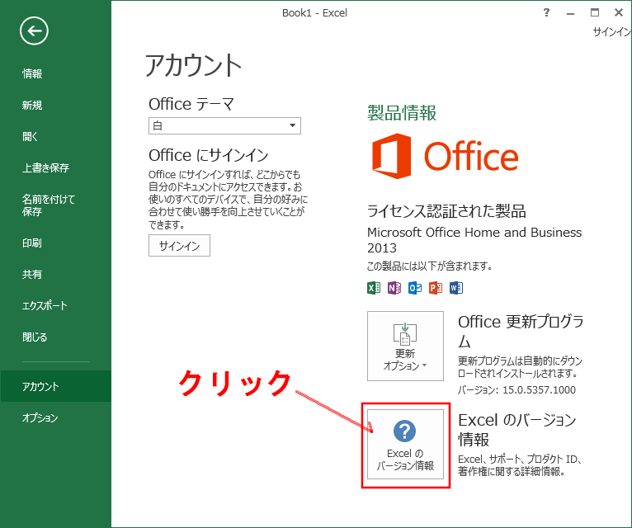Click the アカウント page title
The height and width of the screenshot is (528, 632).
(x=193, y=65)
